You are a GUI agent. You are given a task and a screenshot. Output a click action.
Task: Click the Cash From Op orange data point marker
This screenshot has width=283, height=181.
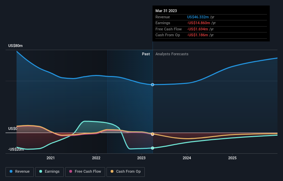coord(152,134)
